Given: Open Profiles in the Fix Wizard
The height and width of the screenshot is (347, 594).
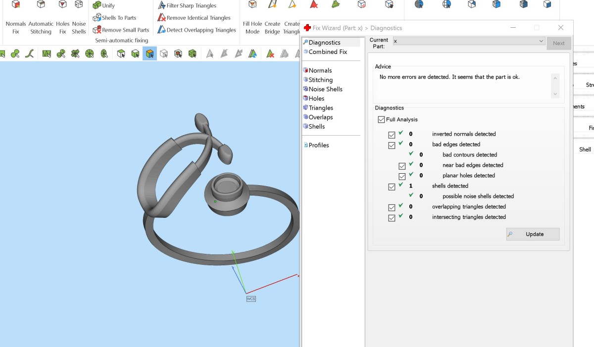Looking at the screenshot, I should click(318, 145).
